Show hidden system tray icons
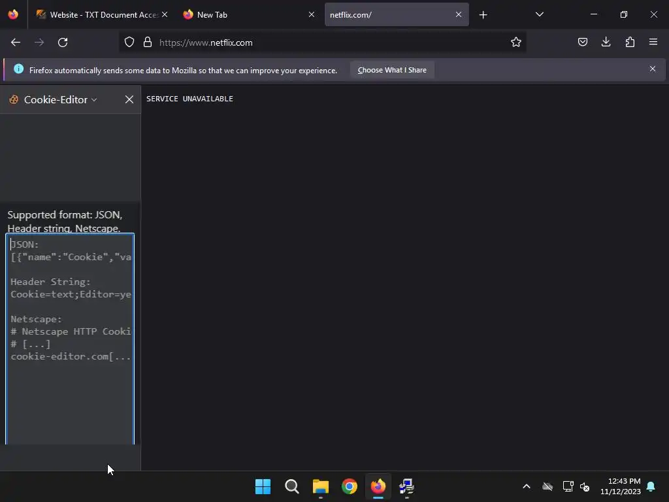This screenshot has width=669, height=502. (x=527, y=486)
